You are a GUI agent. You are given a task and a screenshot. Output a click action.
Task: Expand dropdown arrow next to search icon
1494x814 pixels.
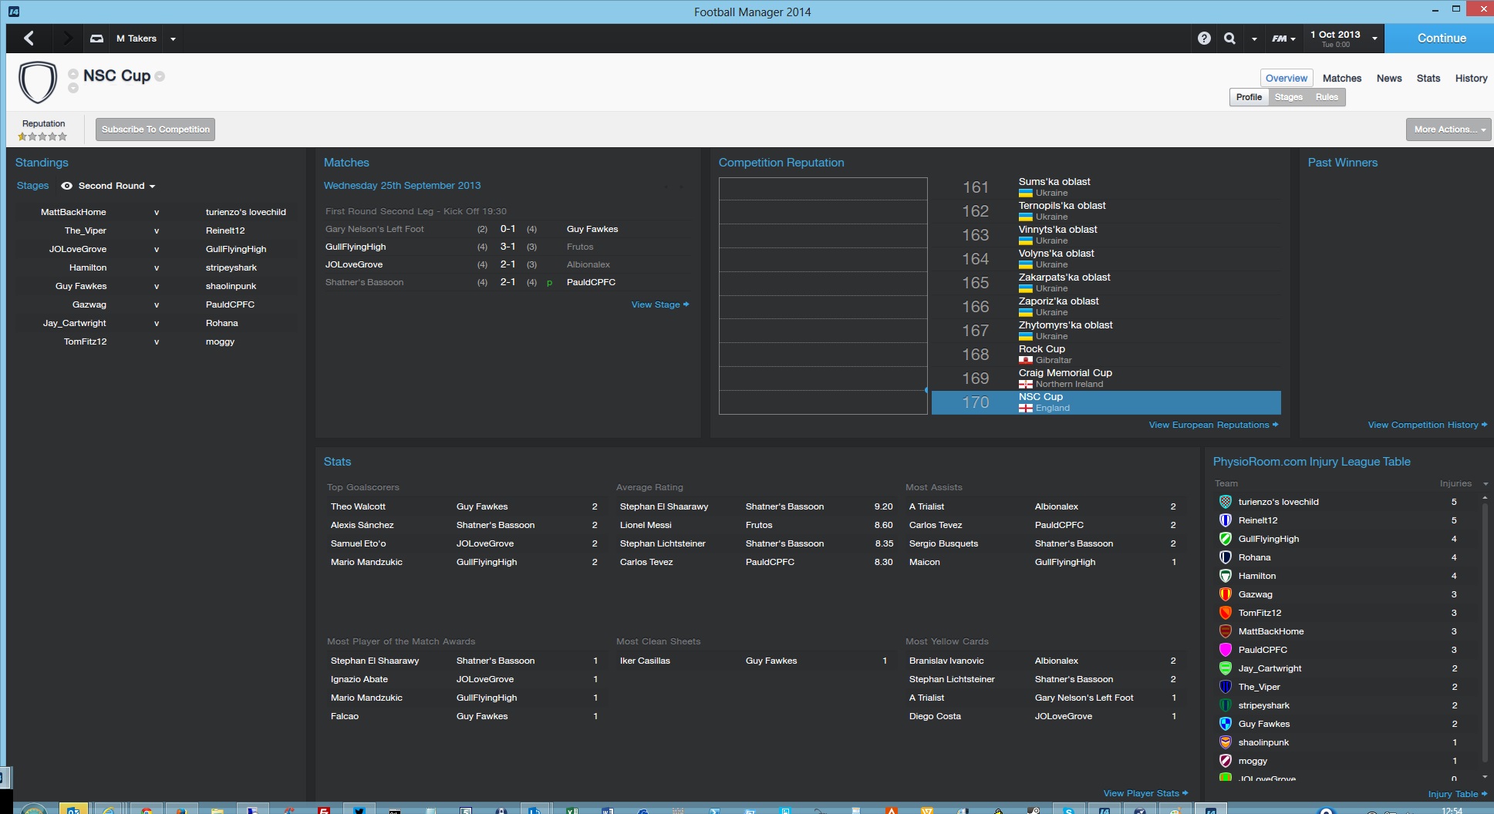coord(1254,39)
